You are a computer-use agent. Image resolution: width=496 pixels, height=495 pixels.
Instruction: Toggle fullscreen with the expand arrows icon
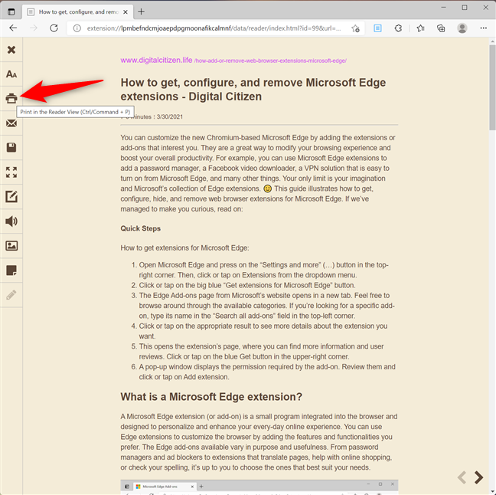[11, 172]
